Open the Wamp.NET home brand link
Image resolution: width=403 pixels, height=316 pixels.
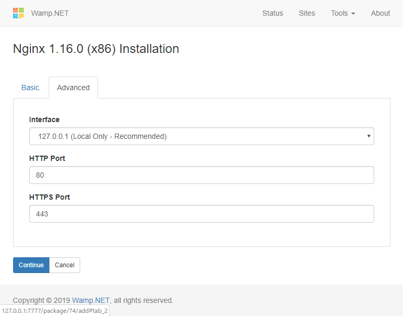pos(50,13)
